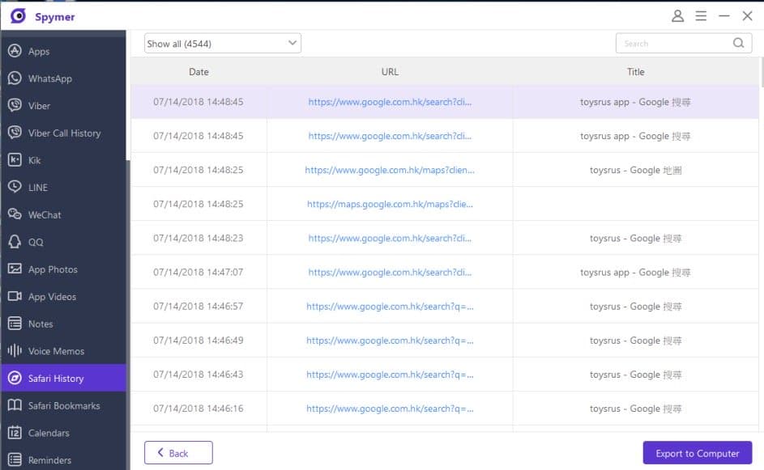Switch to WeChat section label
Screen dimensions: 764x470
click(45, 214)
